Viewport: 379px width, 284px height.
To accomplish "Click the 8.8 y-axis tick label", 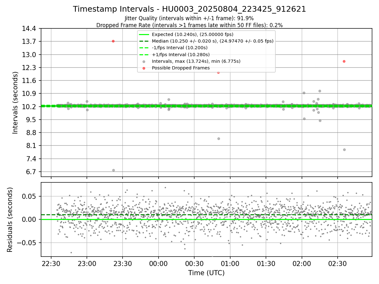I will 32,133.
